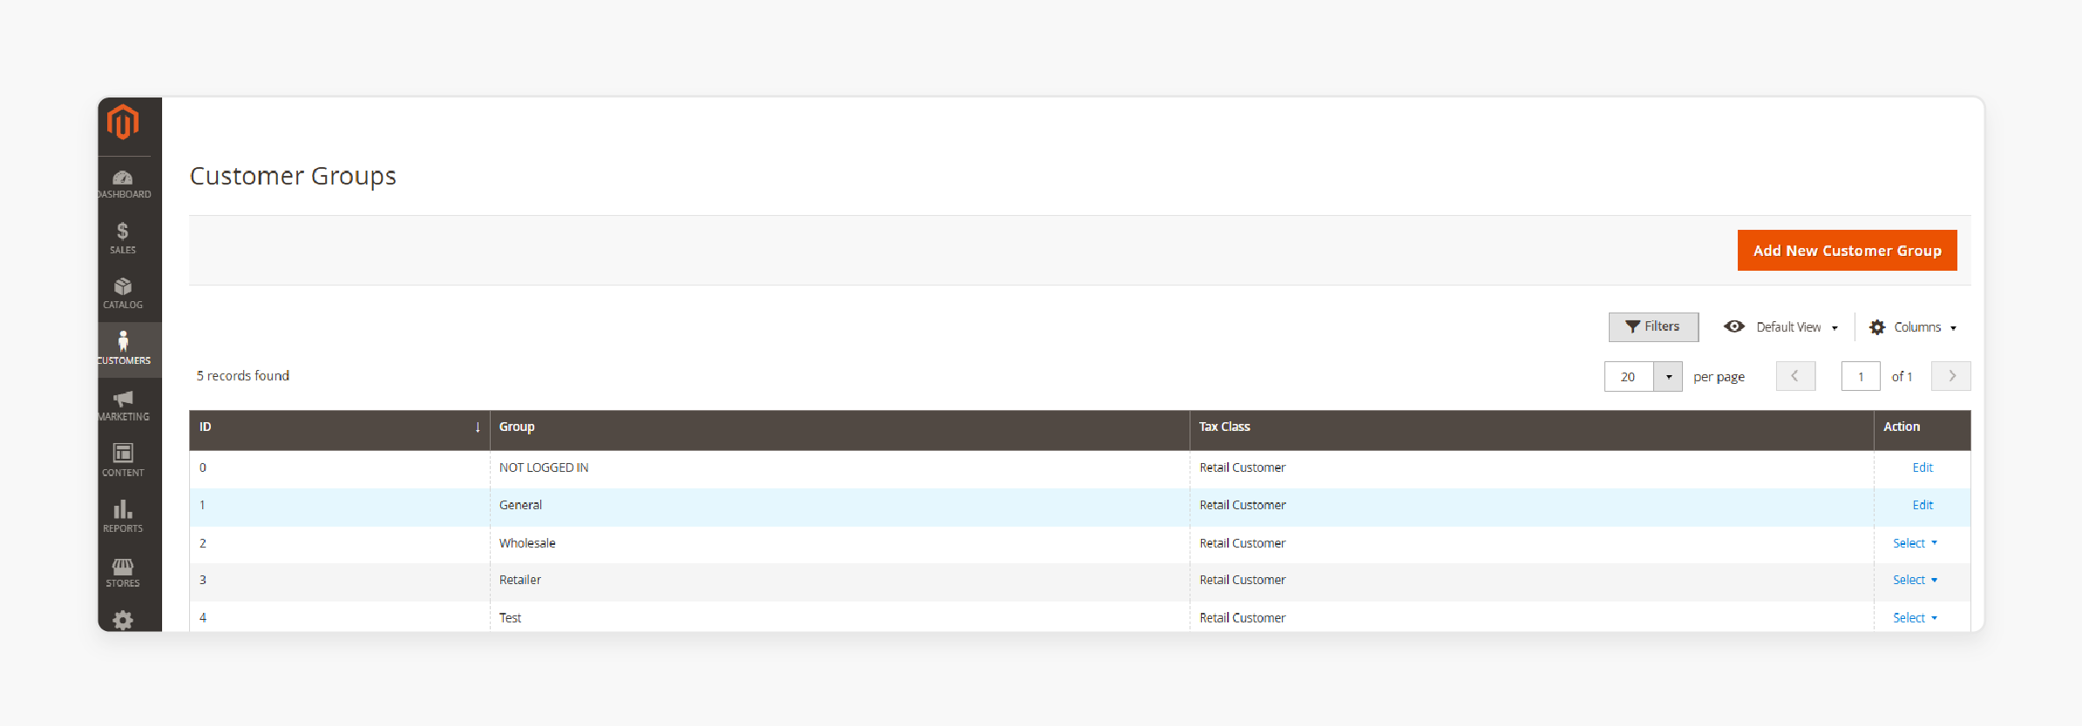Click the current page number field
This screenshot has height=726, width=2082.
[x=1861, y=377]
